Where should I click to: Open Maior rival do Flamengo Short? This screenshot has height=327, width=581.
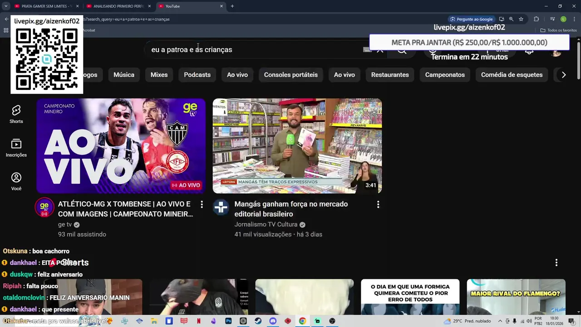[516, 297]
